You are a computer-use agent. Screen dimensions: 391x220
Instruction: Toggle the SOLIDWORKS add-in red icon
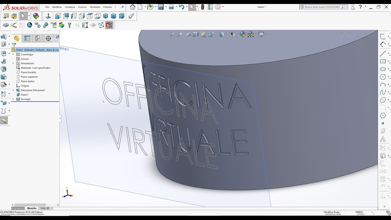coord(109,25)
